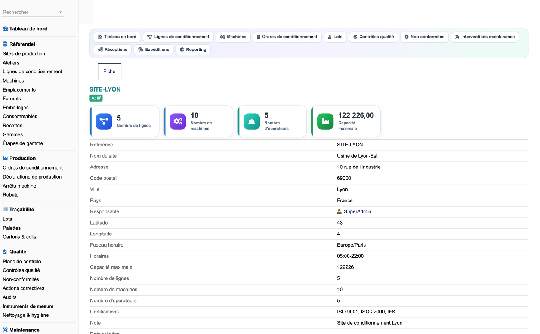
Task: Click the gauge icon in Tableau de bord button
Action: 100,37
